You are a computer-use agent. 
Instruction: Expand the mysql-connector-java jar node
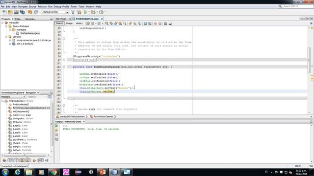pos(10,40)
